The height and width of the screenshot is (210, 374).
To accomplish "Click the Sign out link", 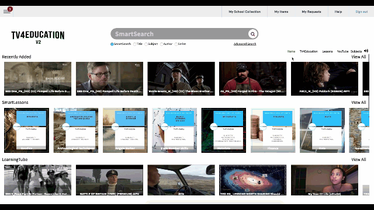I will tap(362, 12).
